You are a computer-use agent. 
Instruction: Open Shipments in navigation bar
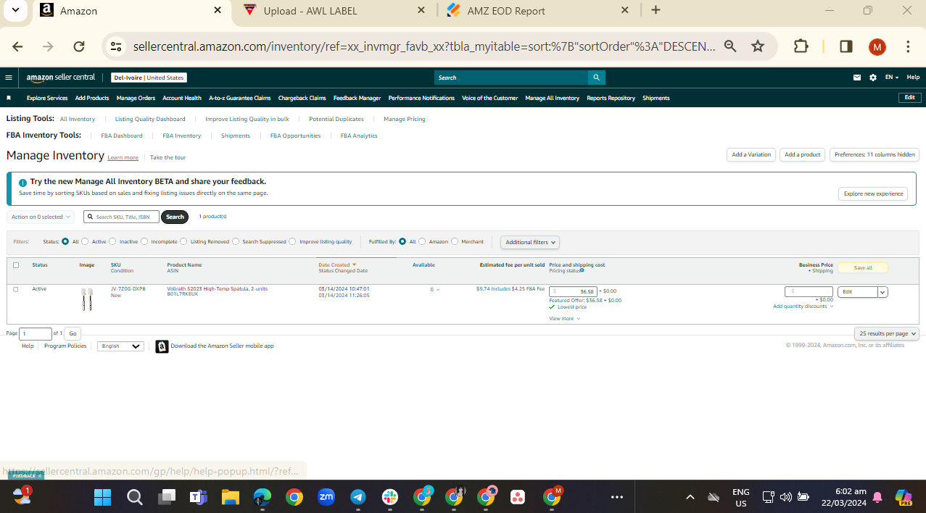click(656, 98)
